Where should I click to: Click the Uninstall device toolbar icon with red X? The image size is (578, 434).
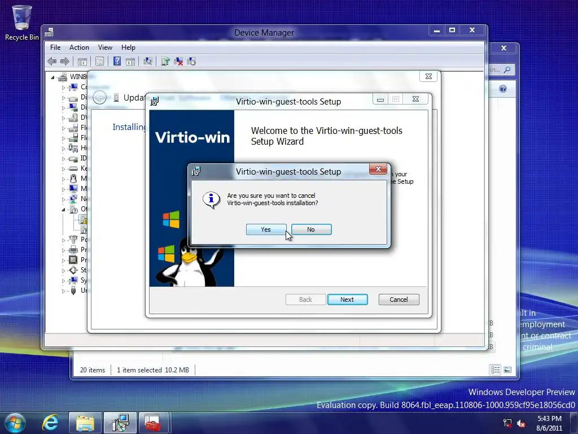point(178,61)
